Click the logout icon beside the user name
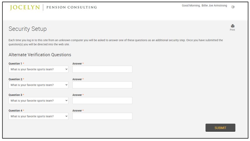The height and width of the screenshot is (141, 250). tap(233, 7)
